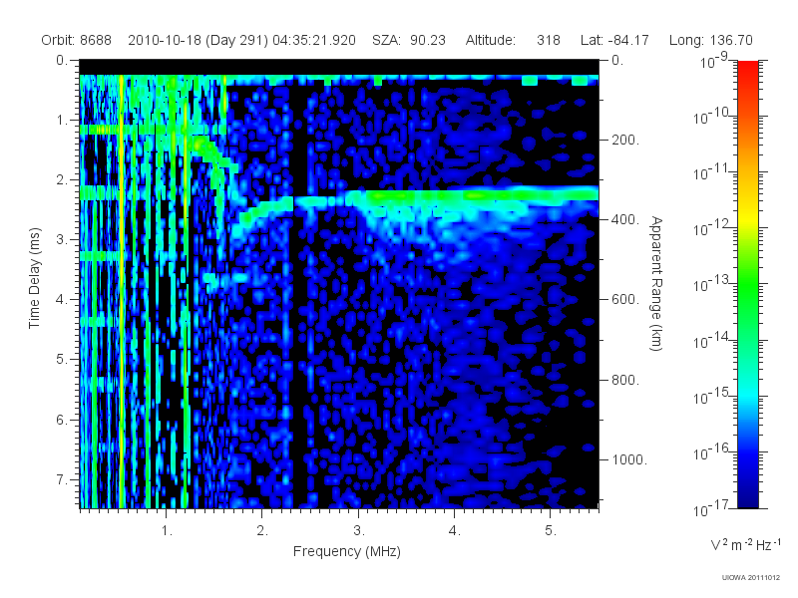Click the 'UIOWA 20111012' credit text
This screenshot has height=598, width=798.
coord(751,578)
